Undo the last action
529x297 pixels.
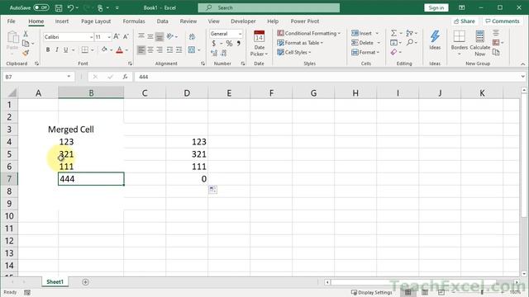click(x=70, y=7)
